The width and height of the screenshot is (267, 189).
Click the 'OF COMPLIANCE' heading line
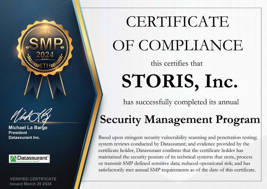178,45
